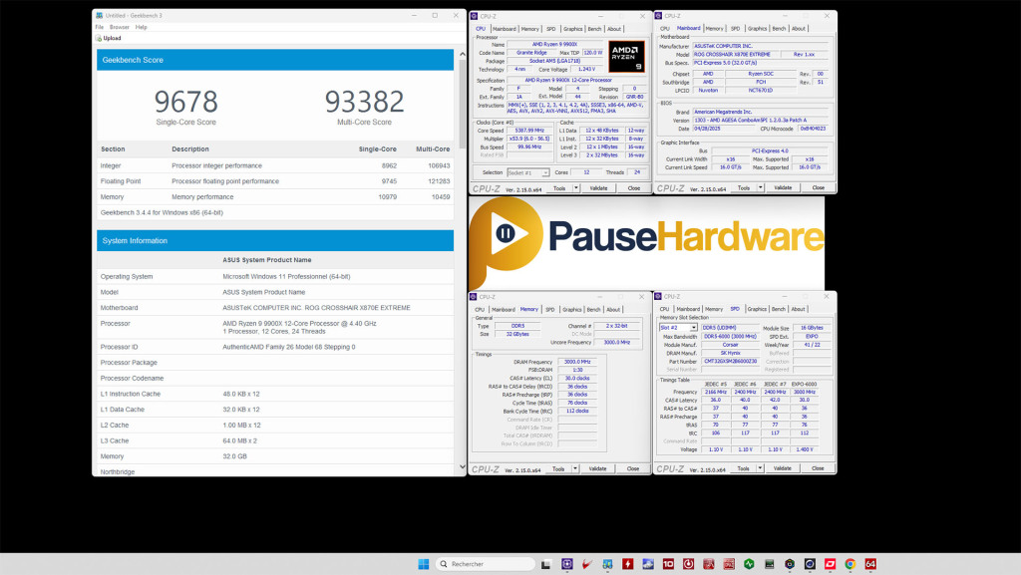Click Geekbench scrollbar up arrow
The image size is (1021, 575).
(463, 54)
